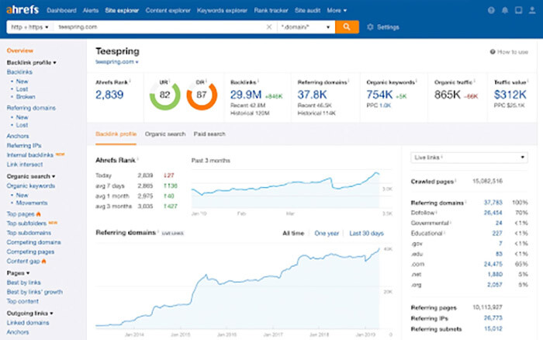Image resolution: width=543 pixels, height=340 pixels.
Task: Switch to the Organic search tab
Action: coord(165,134)
